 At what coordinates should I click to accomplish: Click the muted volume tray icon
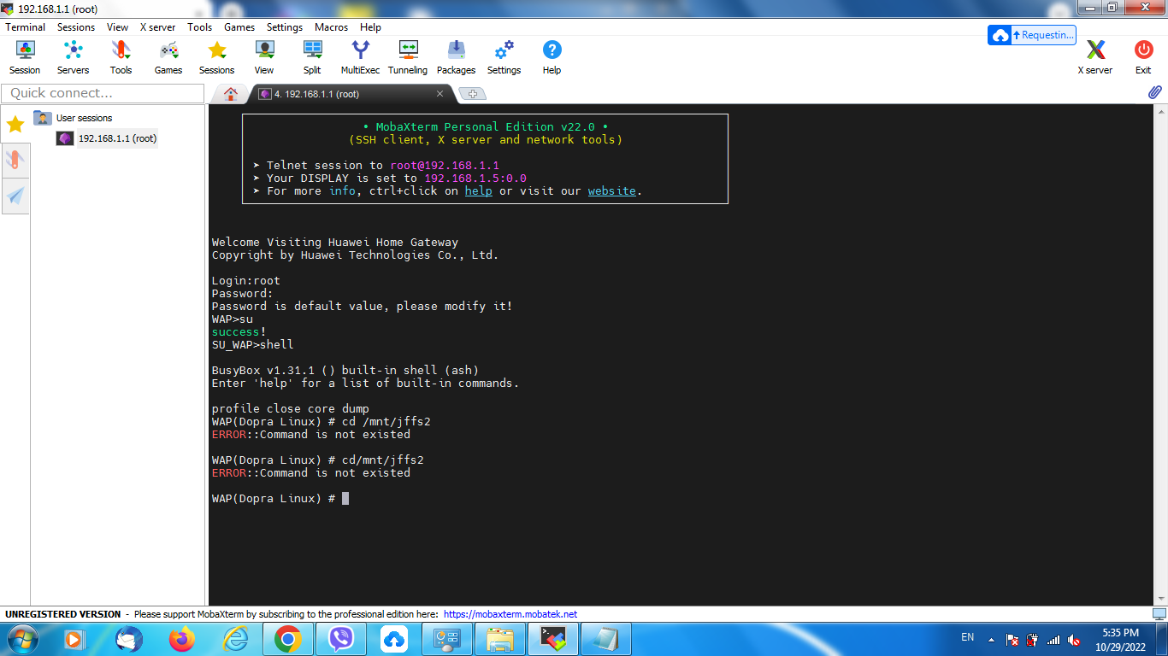[x=1074, y=639]
